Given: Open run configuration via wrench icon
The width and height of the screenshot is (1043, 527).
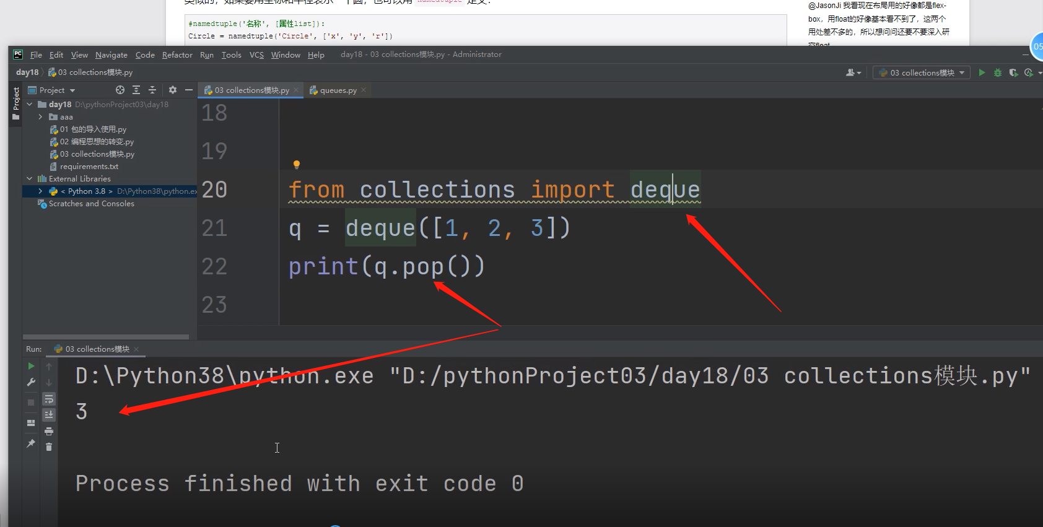Looking at the screenshot, I should pos(31,382).
